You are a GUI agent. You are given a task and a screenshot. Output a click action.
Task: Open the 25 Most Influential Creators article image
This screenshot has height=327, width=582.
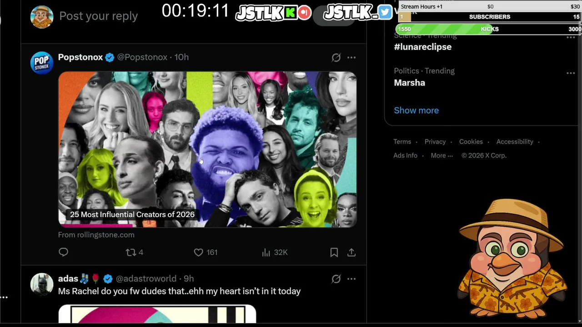click(207, 149)
